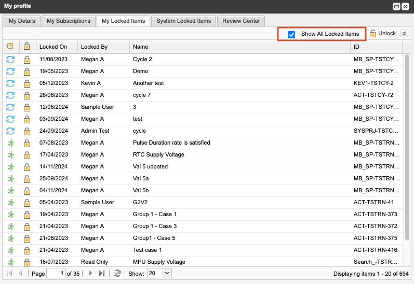The width and height of the screenshot is (414, 284).
Task: Go to the next page of results
Action: point(90,273)
